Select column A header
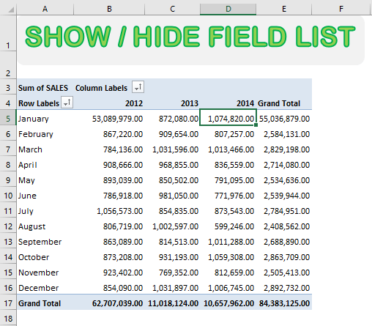372x326 pixels. click(45, 9)
